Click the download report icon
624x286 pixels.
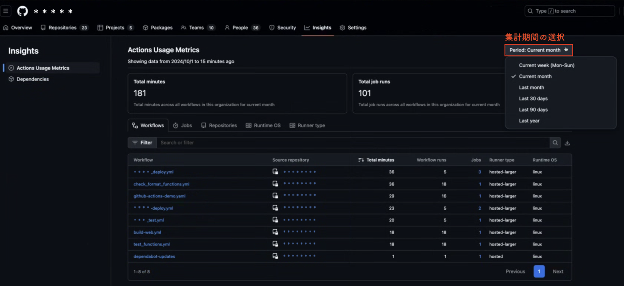pos(568,143)
